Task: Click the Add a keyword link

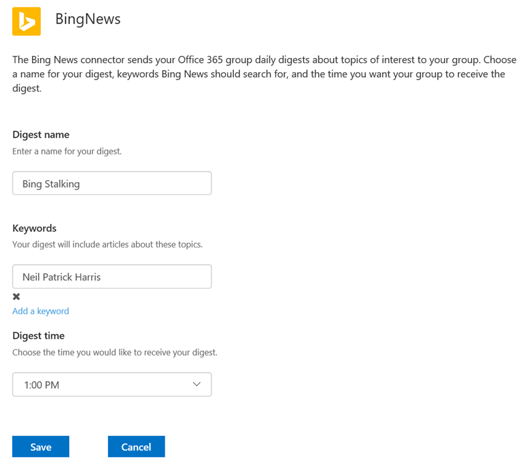Action: (x=41, y=311)
